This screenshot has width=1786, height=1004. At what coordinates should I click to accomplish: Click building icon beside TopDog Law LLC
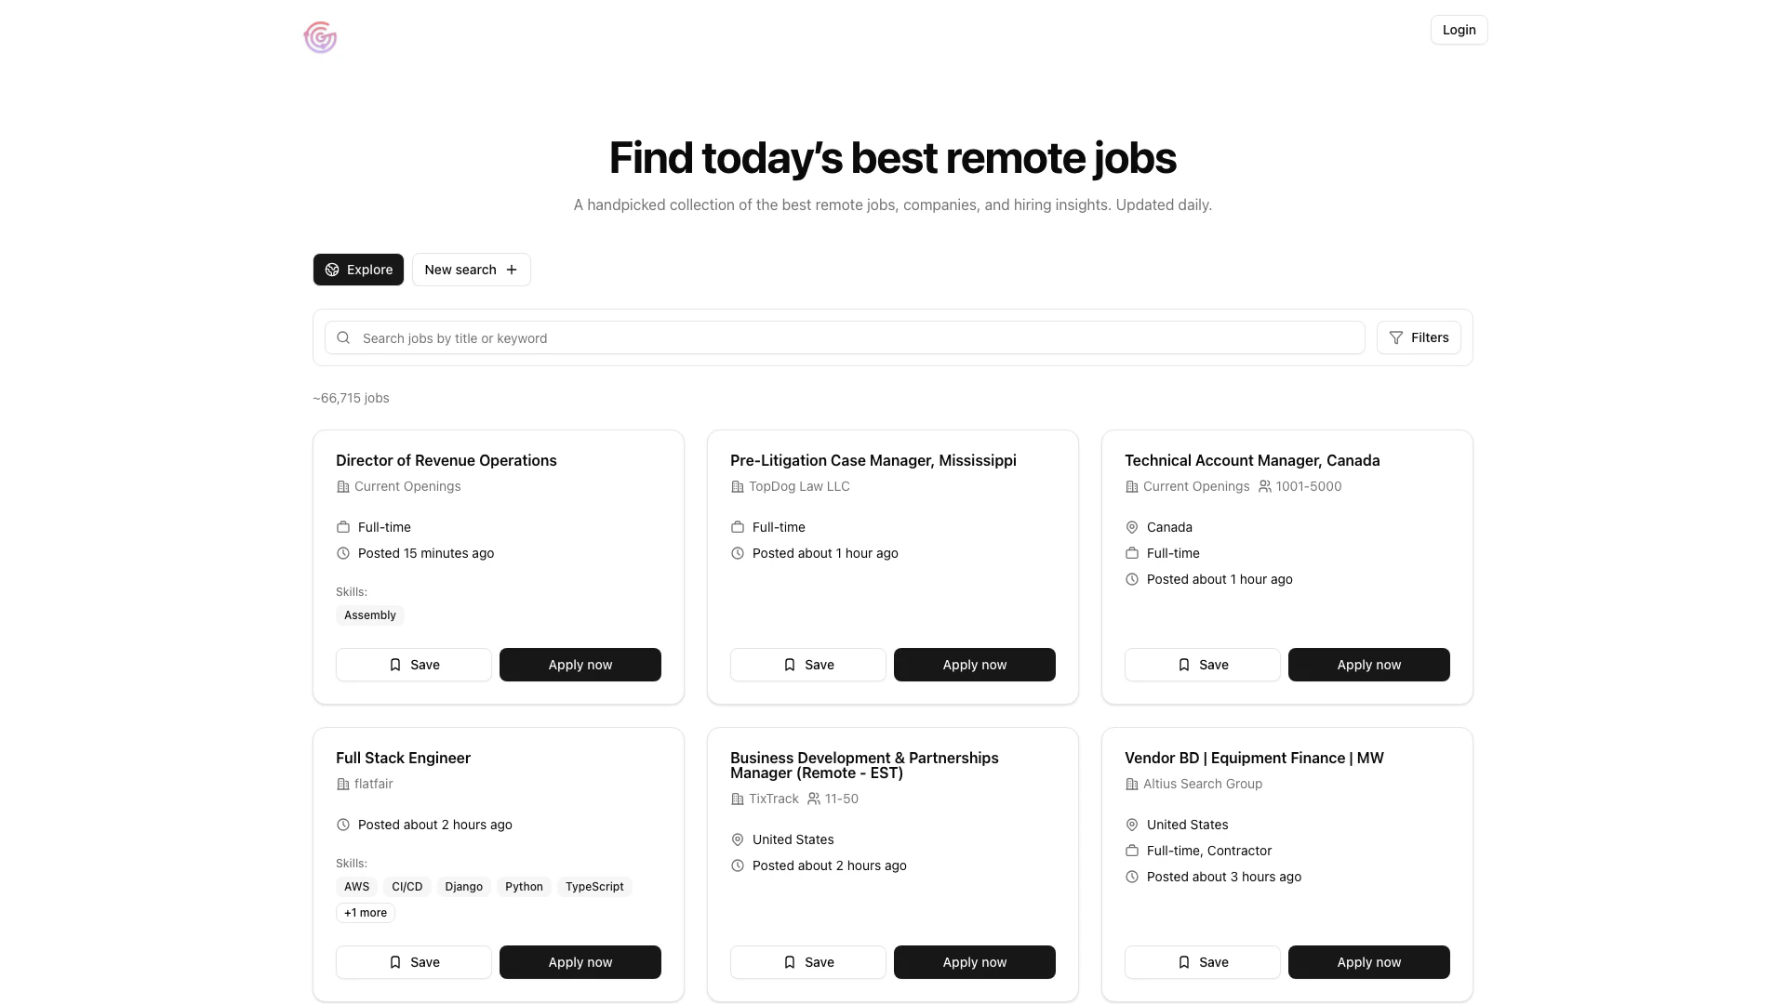pyautogui.click(x=738, y=486)
